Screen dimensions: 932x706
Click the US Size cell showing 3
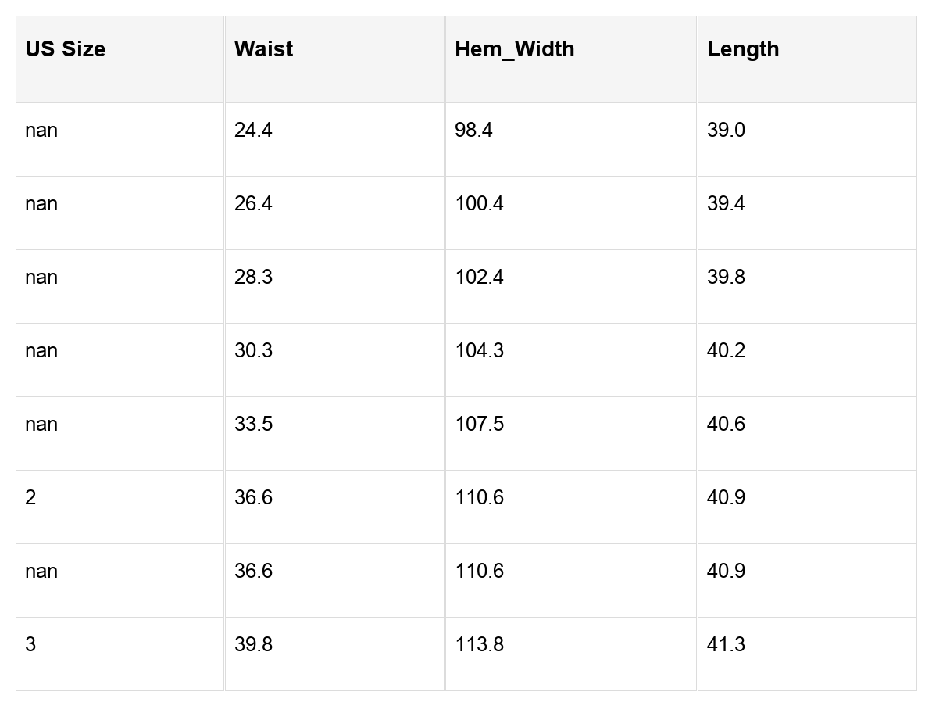tap(120, 654)
